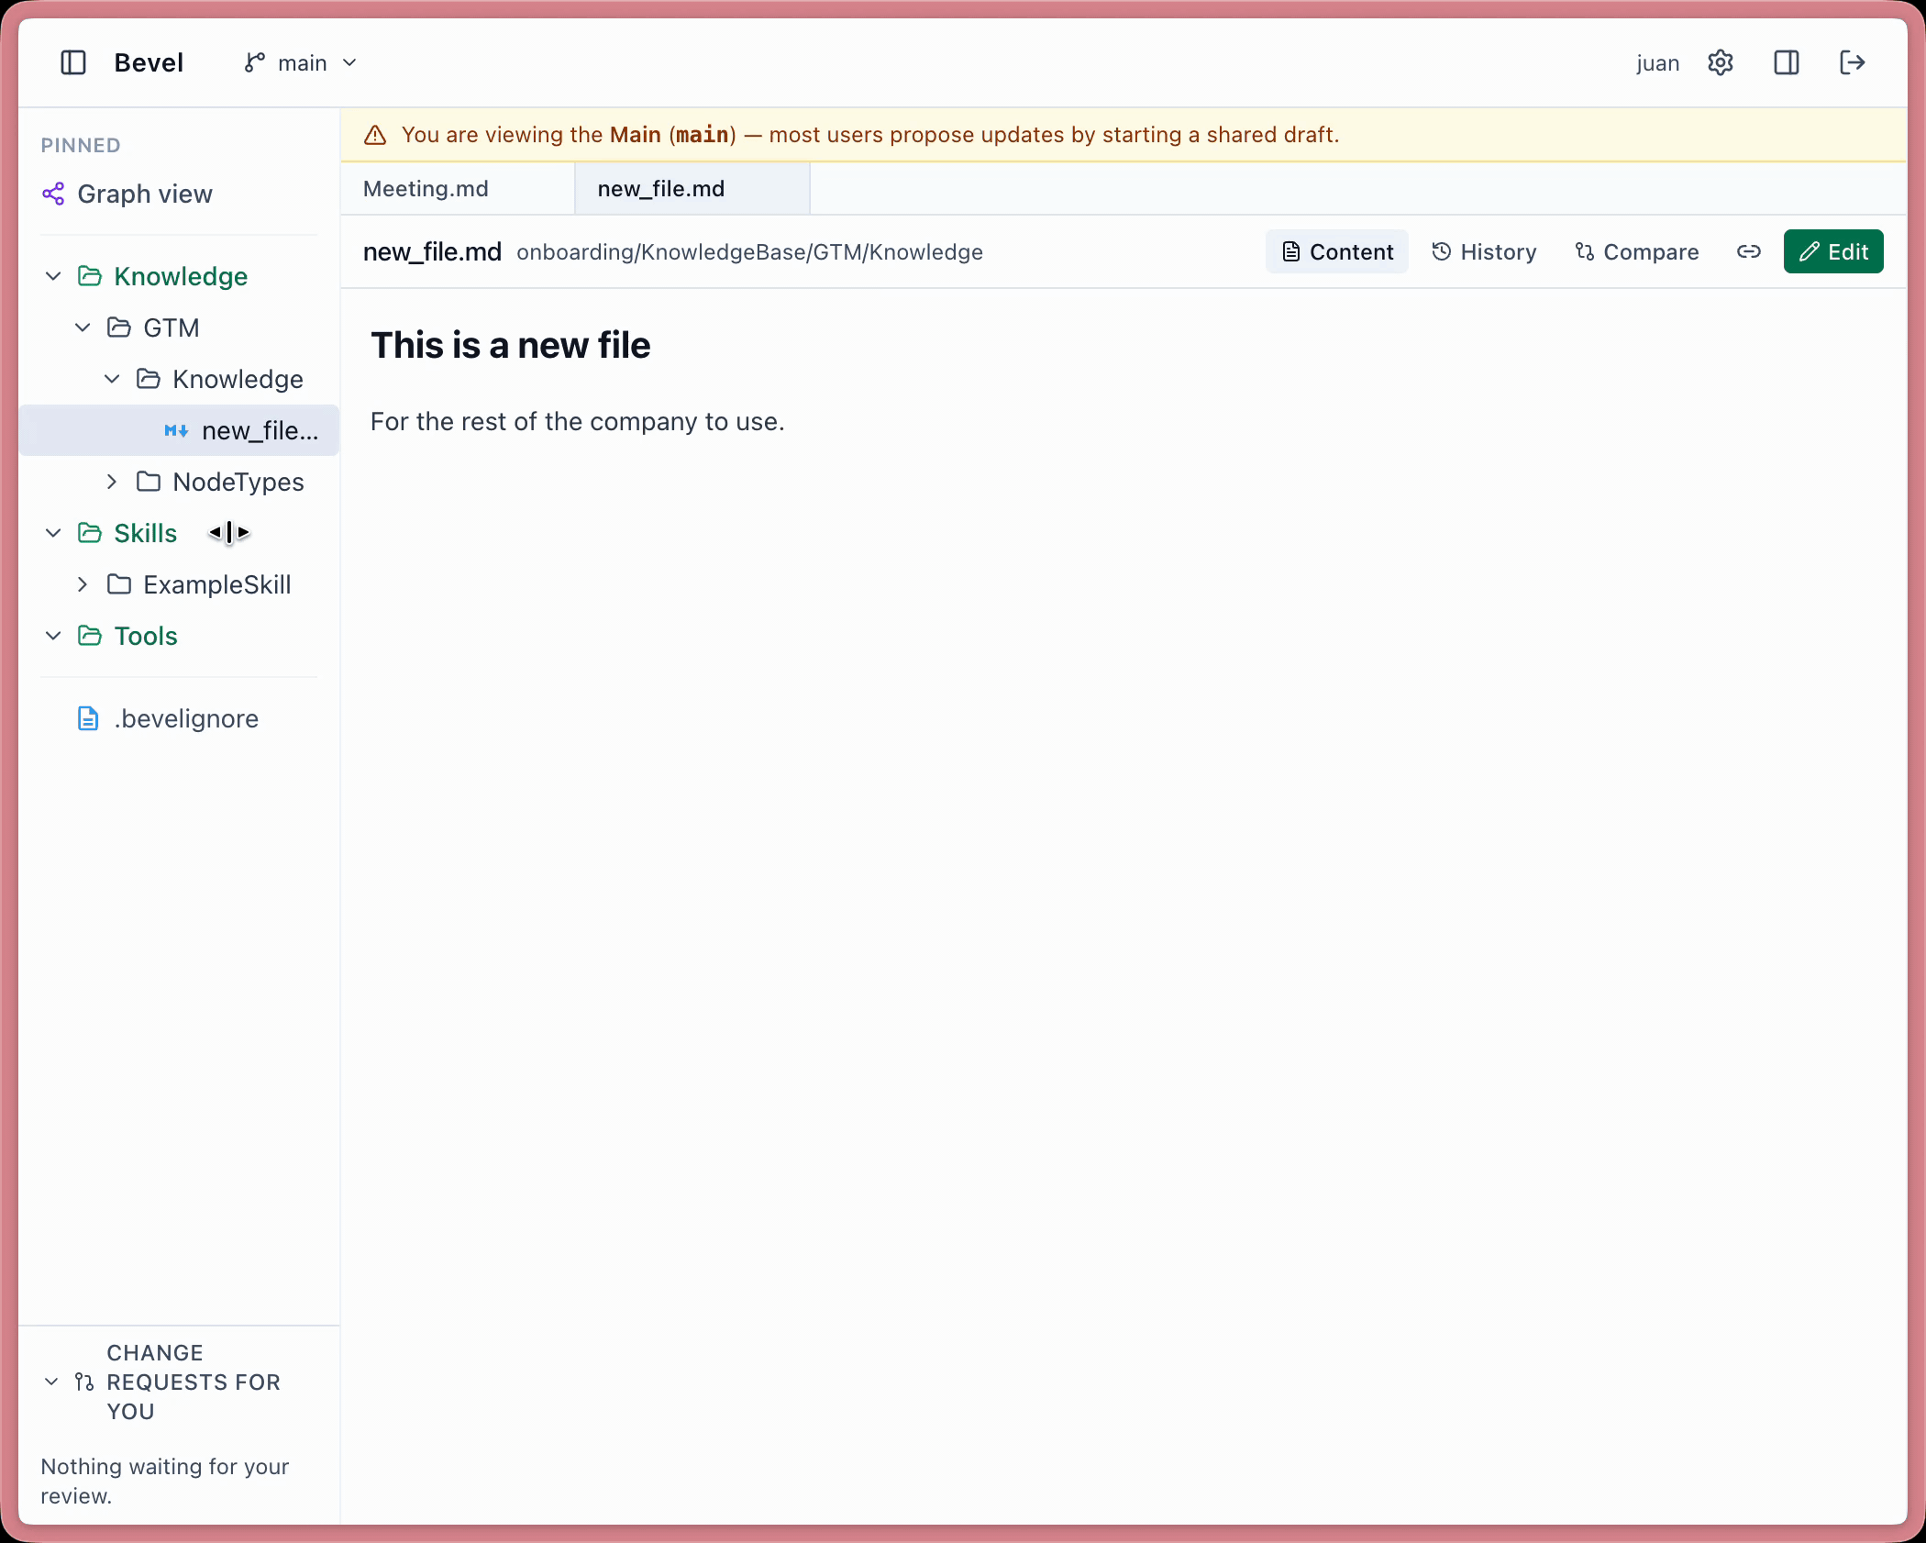Switch to the Meeting.md tab
Image resolution: width=1926 pixels, height=1543 pixels.
click(458, 189)
